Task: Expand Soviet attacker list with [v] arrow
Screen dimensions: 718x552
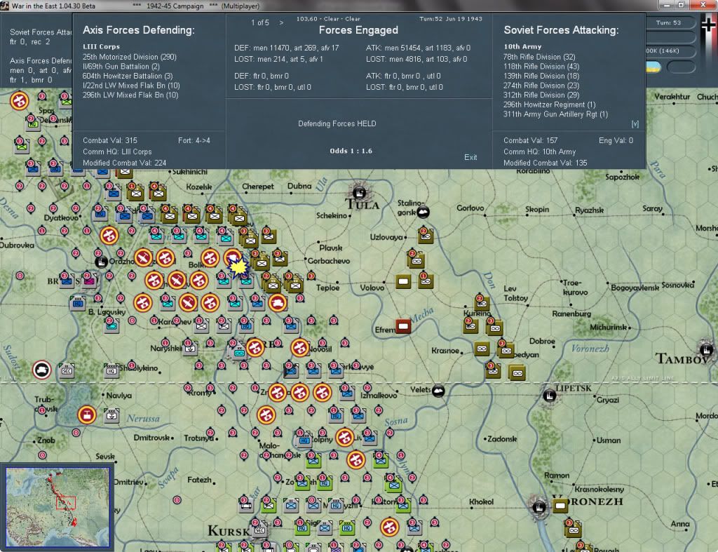Action: (635, 123)
